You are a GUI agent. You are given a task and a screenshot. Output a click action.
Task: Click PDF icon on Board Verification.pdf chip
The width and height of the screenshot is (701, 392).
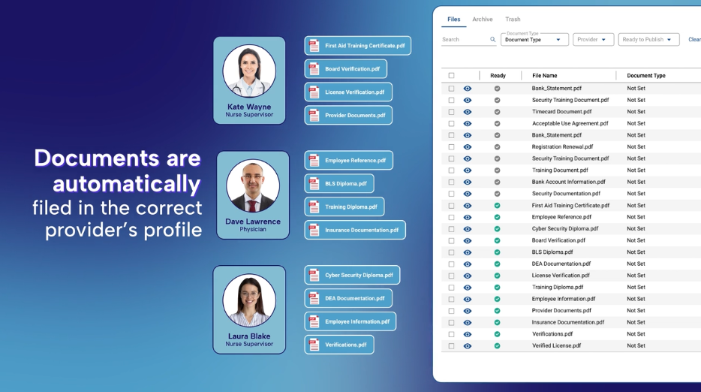[314, 69]
